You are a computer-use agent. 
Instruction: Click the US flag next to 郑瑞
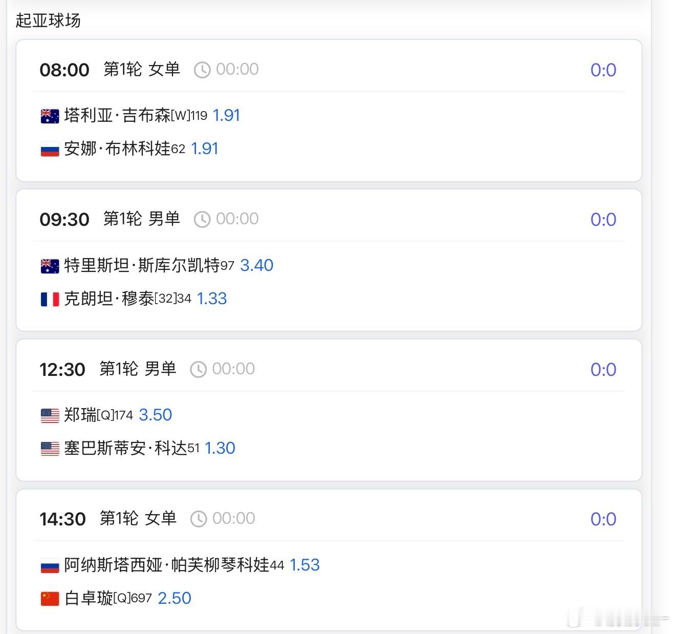pyautogui.click(x=49, y=415)
